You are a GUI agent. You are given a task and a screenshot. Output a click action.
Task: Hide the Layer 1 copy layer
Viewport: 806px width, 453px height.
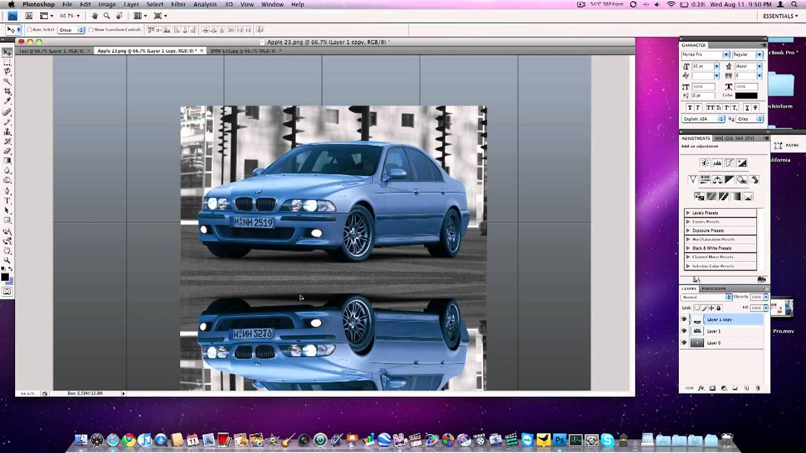click(684, 320)
